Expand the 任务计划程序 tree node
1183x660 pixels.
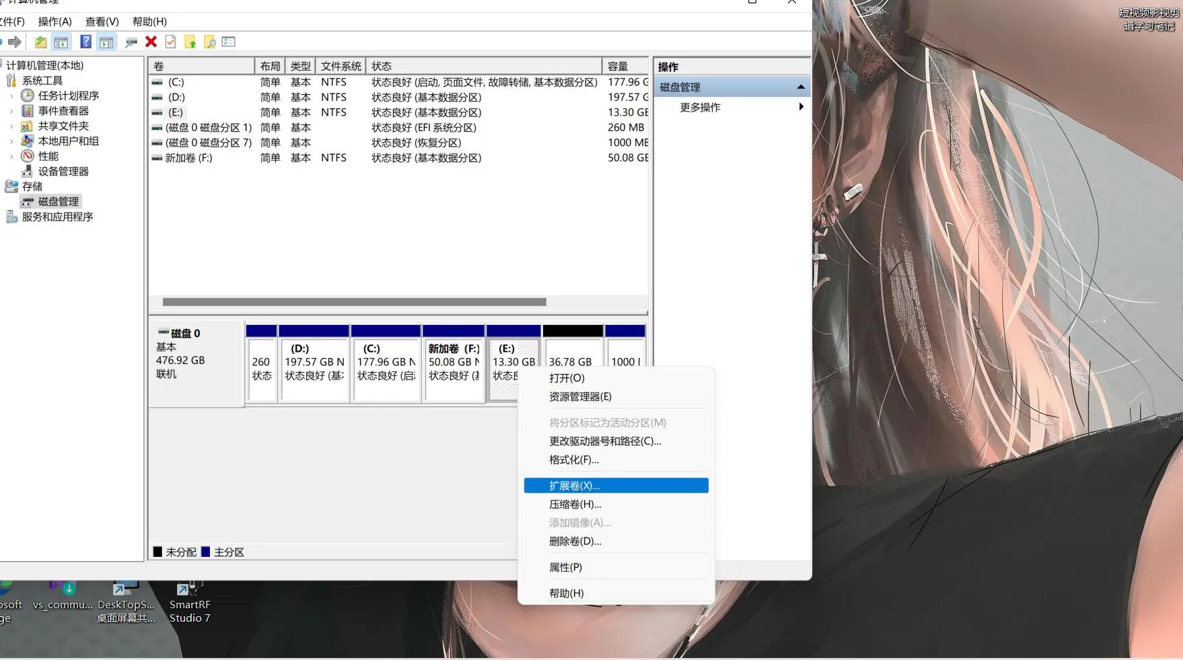[11, 96]
